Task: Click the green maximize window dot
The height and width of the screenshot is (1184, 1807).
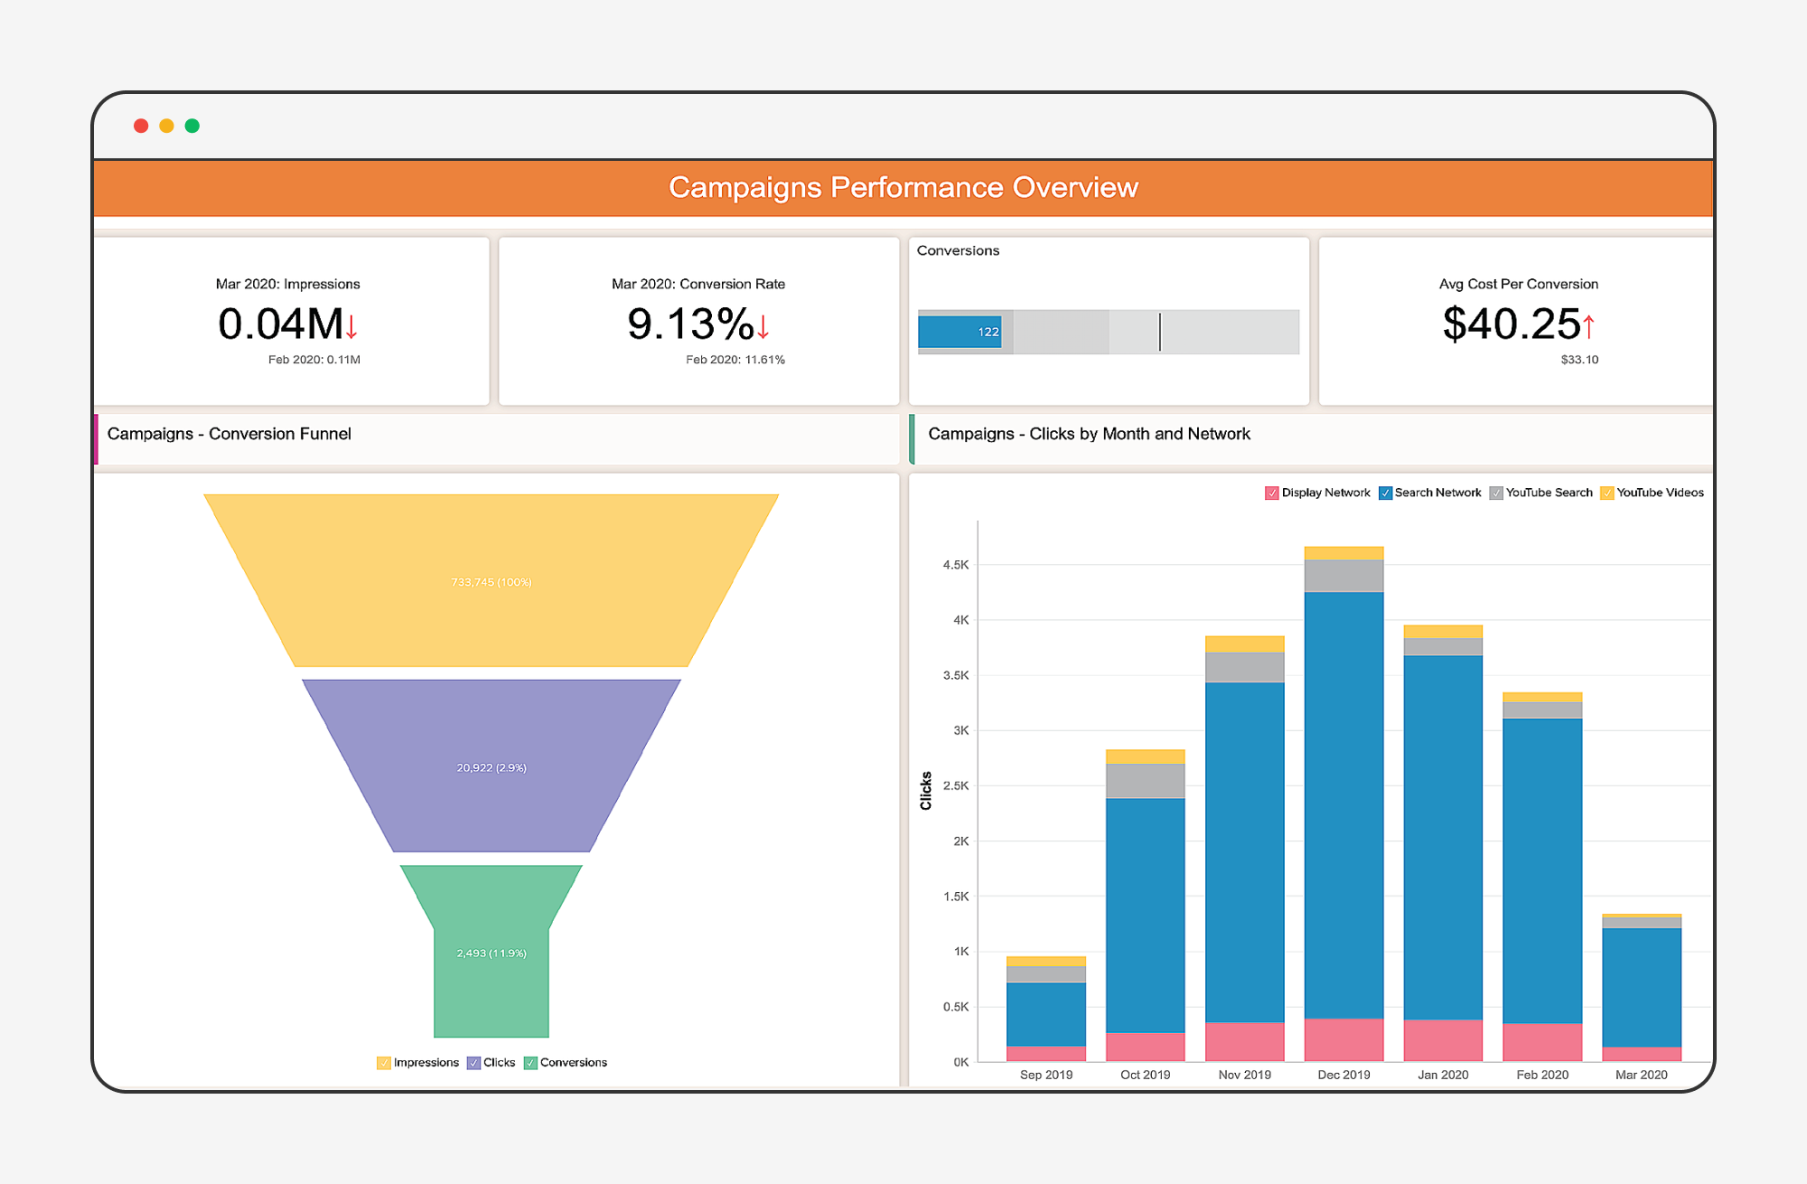Action: click(192, 126)
